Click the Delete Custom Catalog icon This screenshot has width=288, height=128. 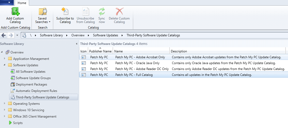click(x=119, y=12)
